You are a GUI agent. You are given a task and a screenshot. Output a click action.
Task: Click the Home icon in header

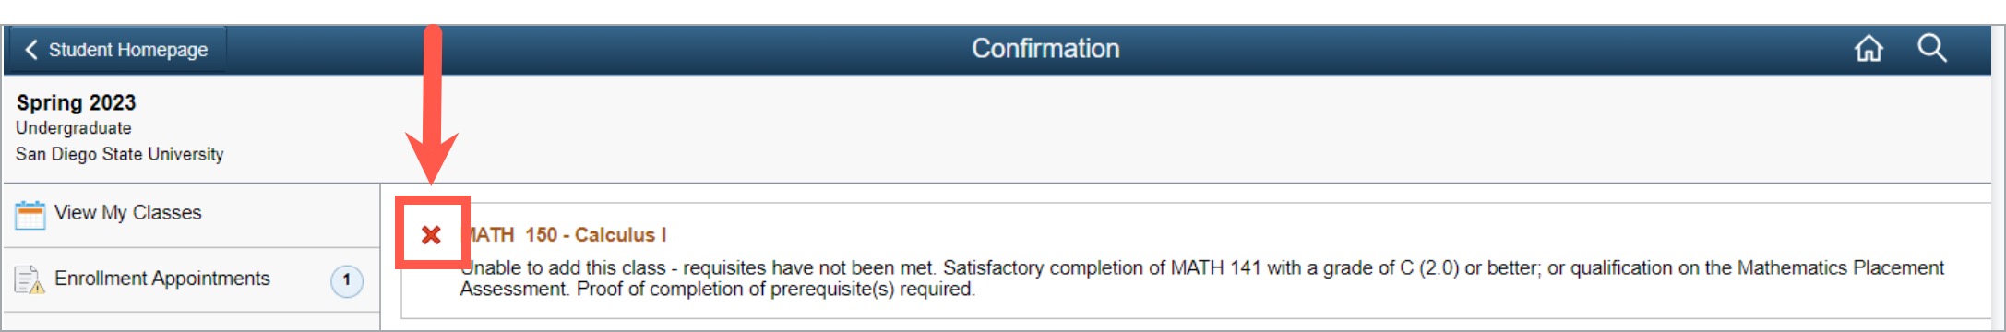click(1869, 48)
